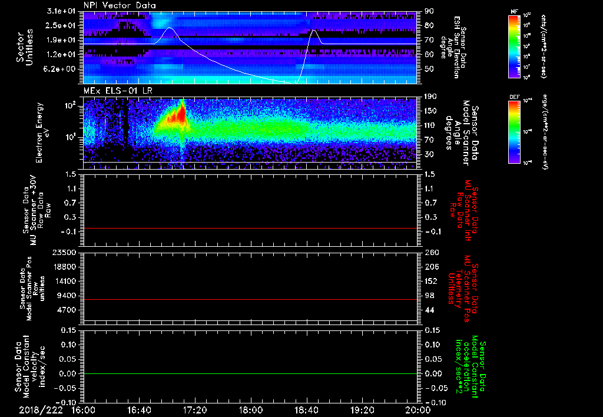
Task: Click the 'Model Scanner Angle degrees' axis title
Action: [462, 133]
